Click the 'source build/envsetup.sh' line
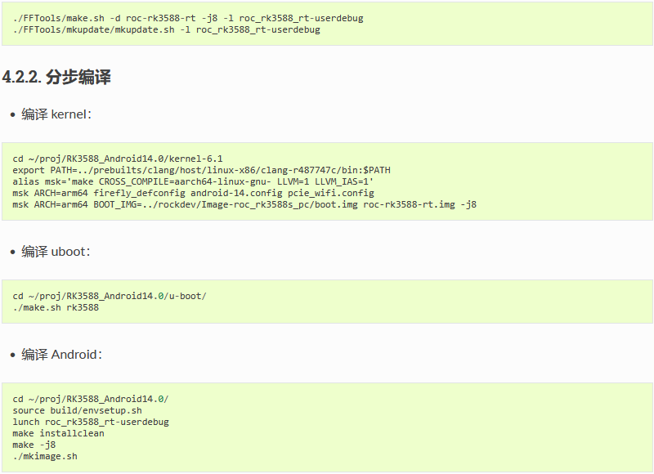 click(x=77, y=410)
